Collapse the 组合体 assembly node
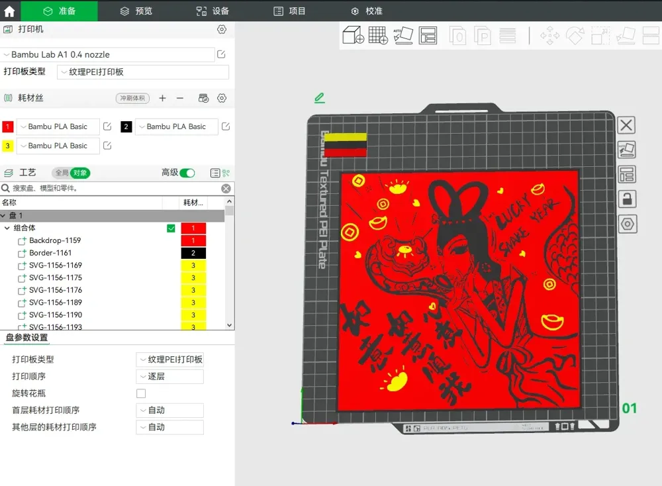662x486 pixels. (7, 228)
